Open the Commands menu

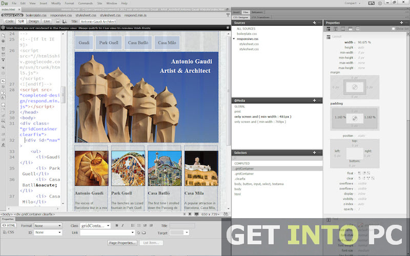85,4
